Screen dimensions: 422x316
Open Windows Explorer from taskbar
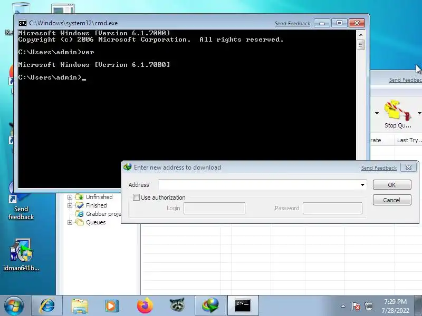pyautogui.click(x=80, y=306)
